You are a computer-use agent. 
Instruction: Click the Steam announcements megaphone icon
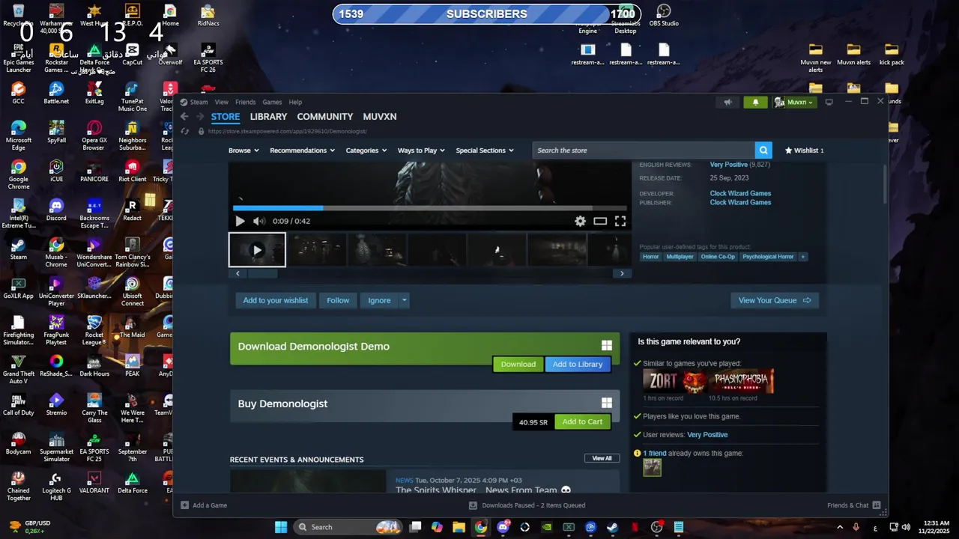727,102
